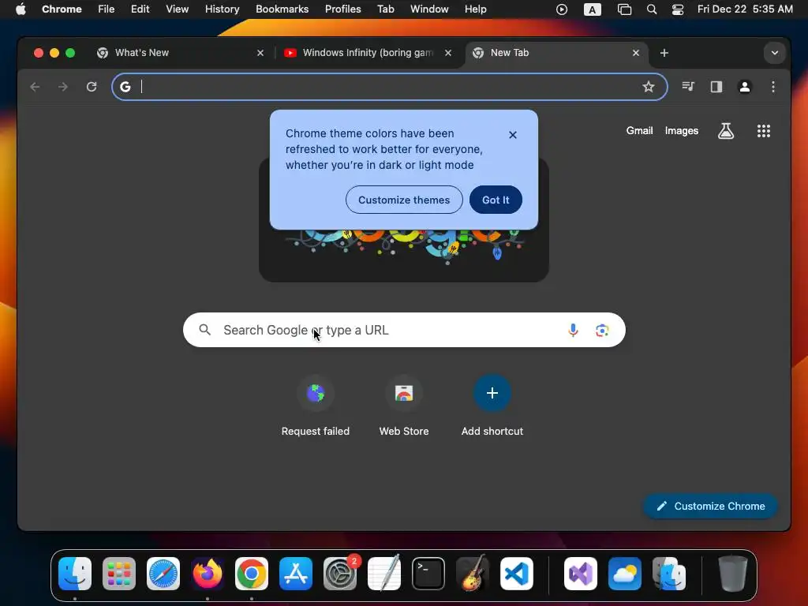Open Google Images link
The image size is (808, 606).
pyautogui.click(x=681, y=131)
